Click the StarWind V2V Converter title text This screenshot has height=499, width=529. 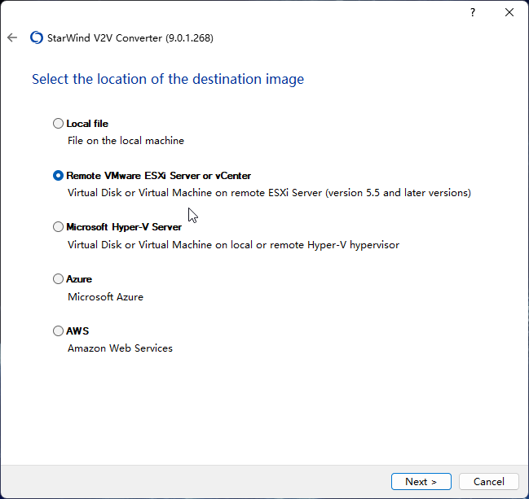click(x=130, y=38)
